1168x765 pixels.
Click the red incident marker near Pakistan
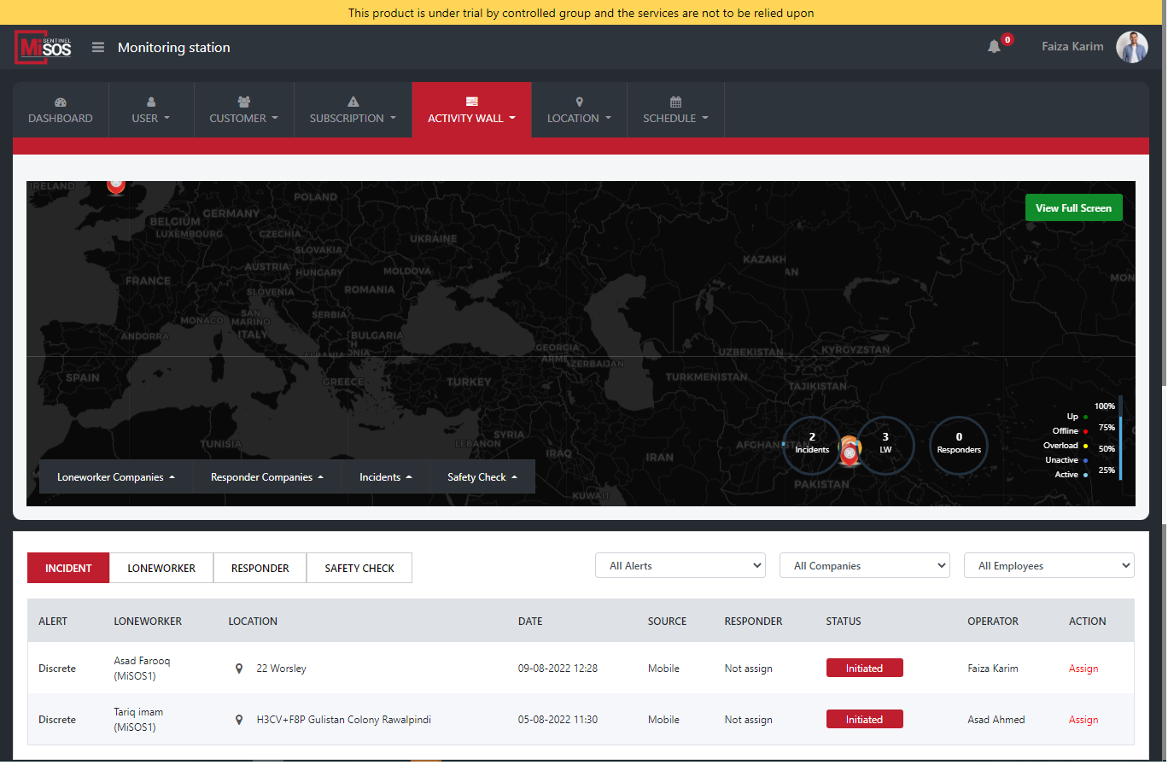pos(849,454)
